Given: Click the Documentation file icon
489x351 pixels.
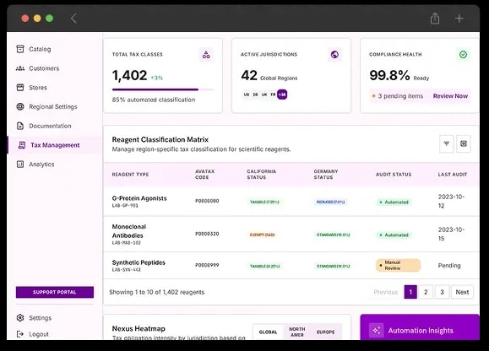Looking at the screenshot, I should [x=20, y=126].
